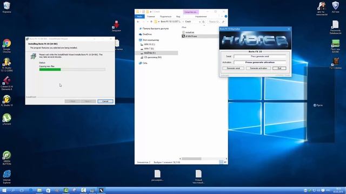Open recent locations dropdown next to Forward arrow
This screenshot has width=346, height=194.
point(148,22)
